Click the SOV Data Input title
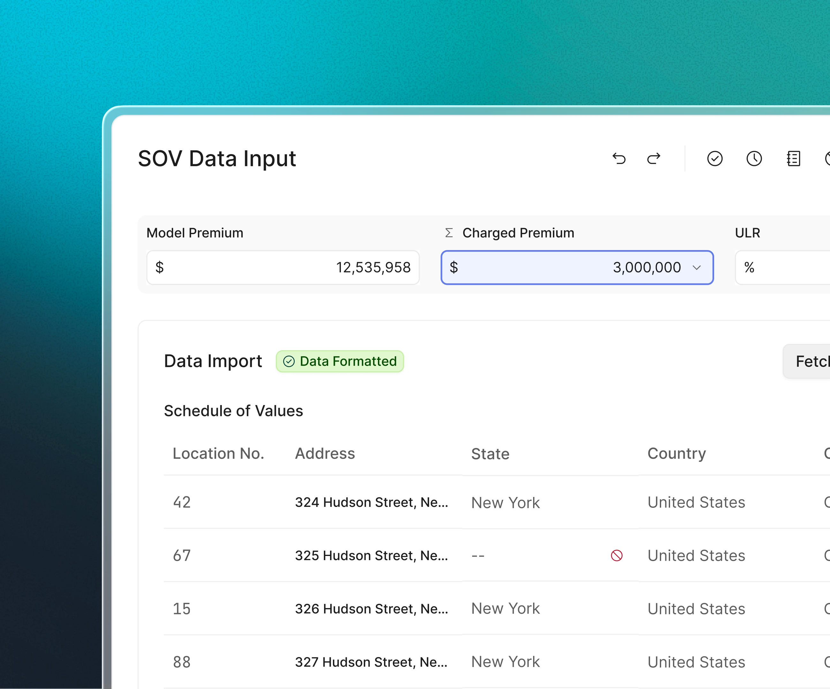 tap(217, 159)
